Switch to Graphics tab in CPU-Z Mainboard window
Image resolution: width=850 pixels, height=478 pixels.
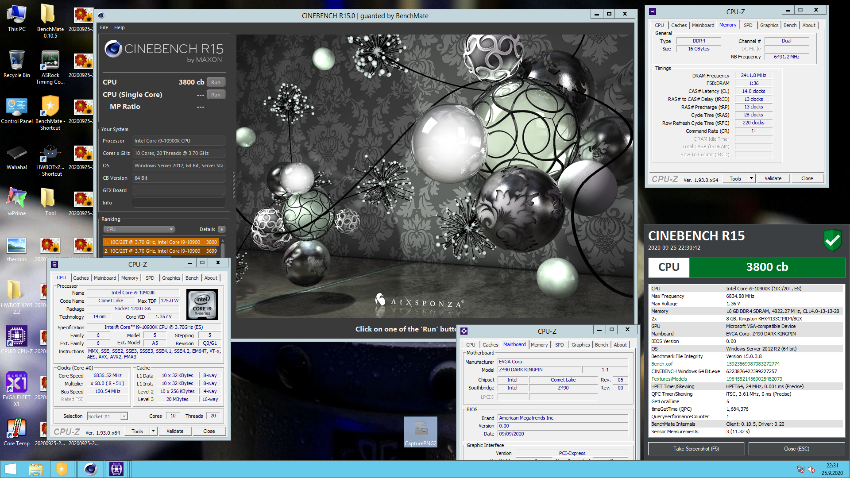580,345
